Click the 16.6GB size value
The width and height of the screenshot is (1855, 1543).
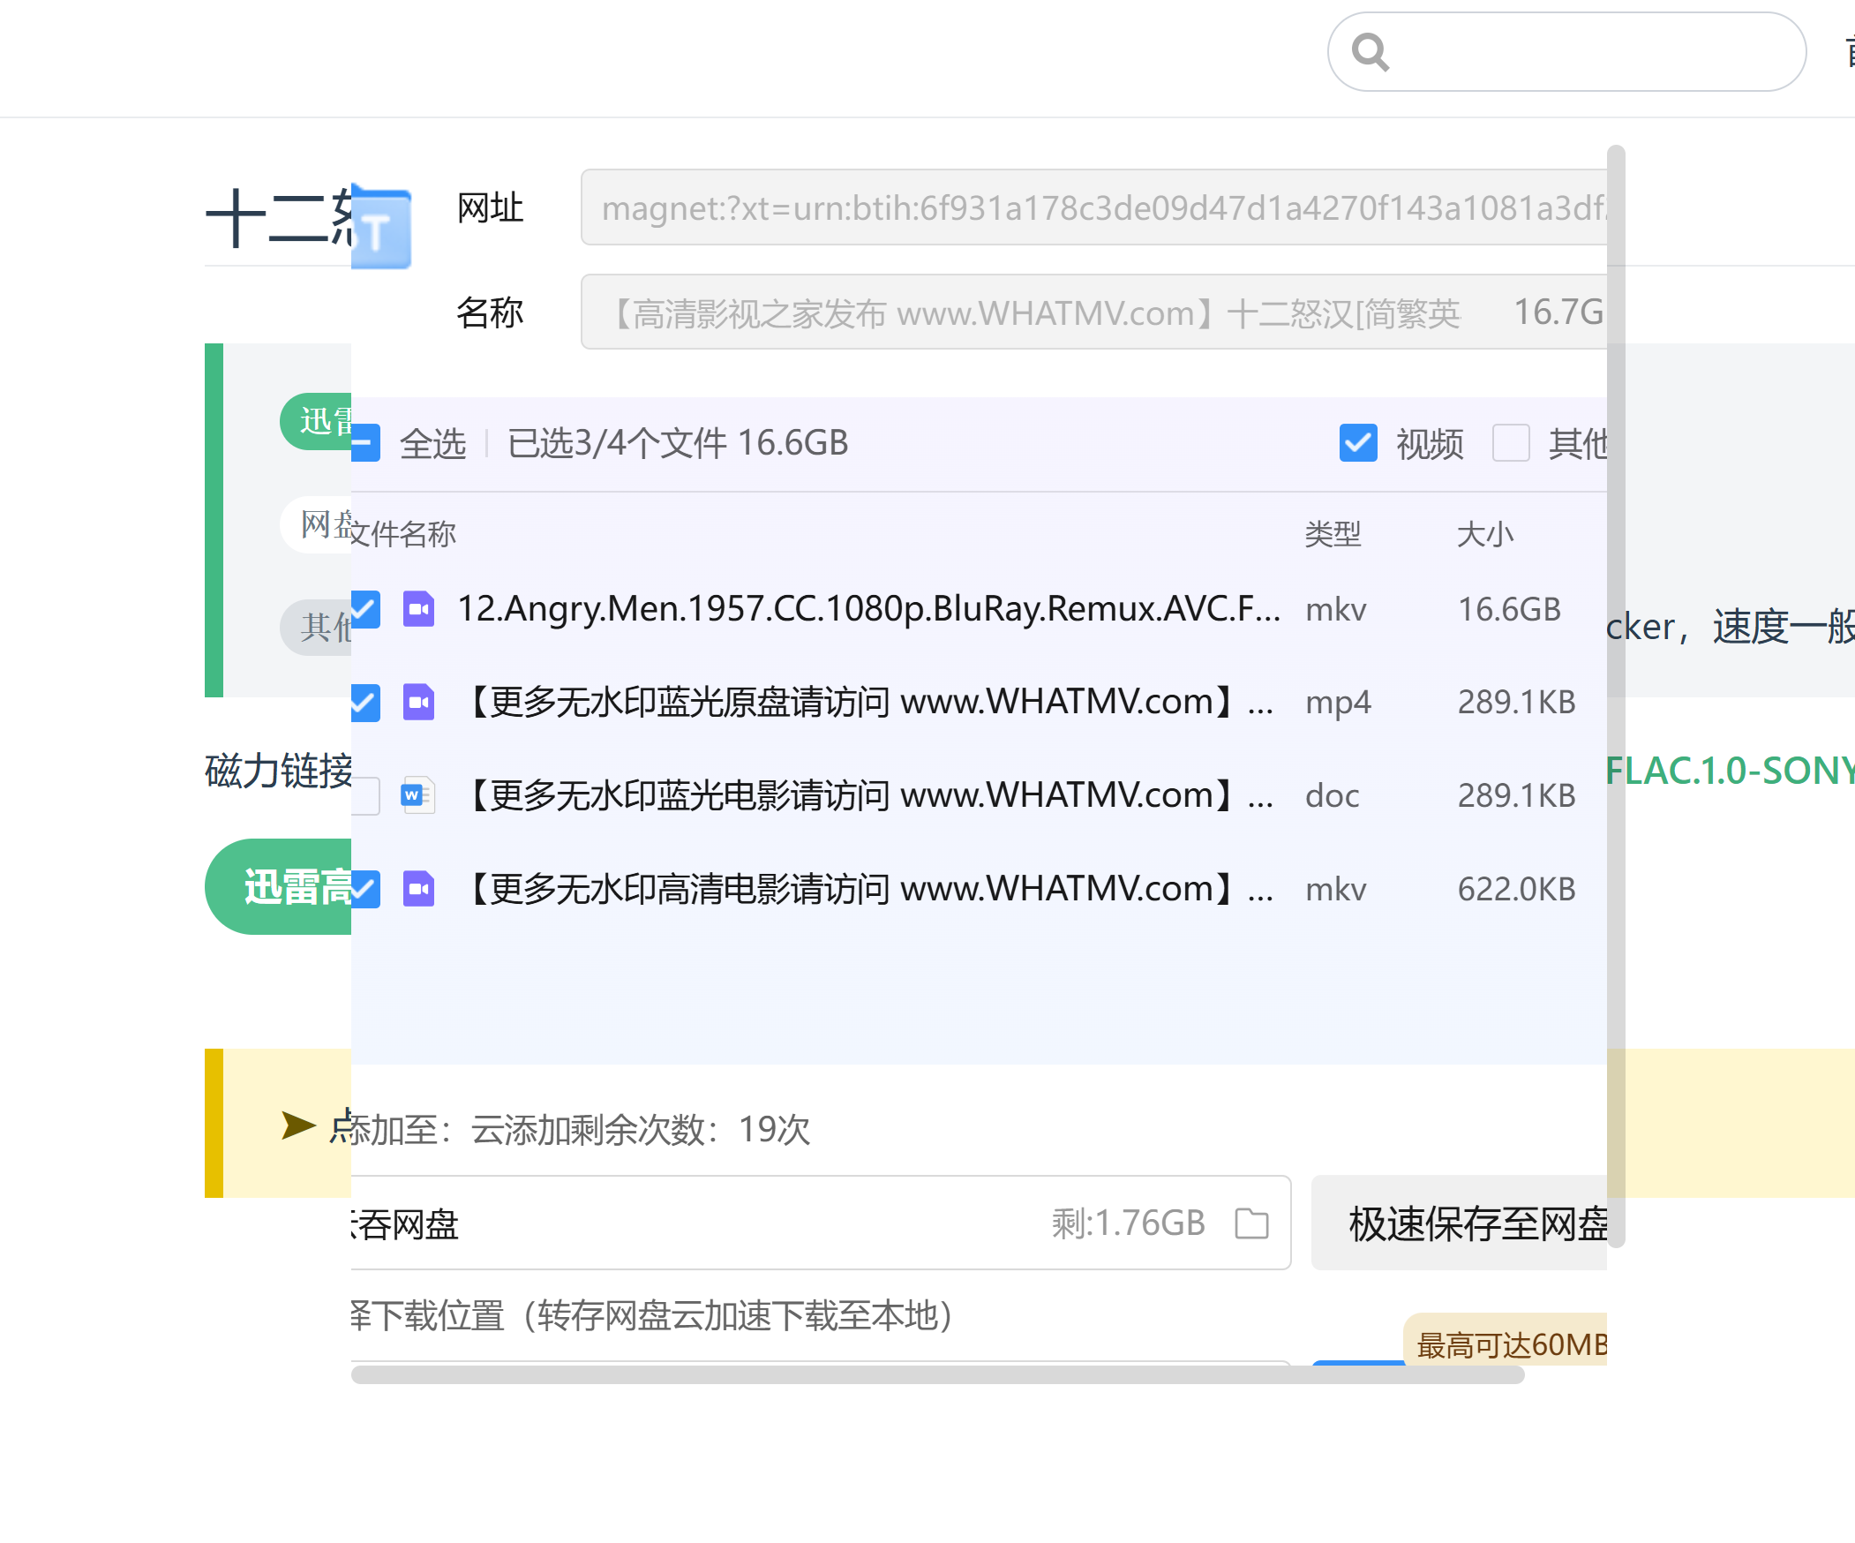click(1509, 609)
